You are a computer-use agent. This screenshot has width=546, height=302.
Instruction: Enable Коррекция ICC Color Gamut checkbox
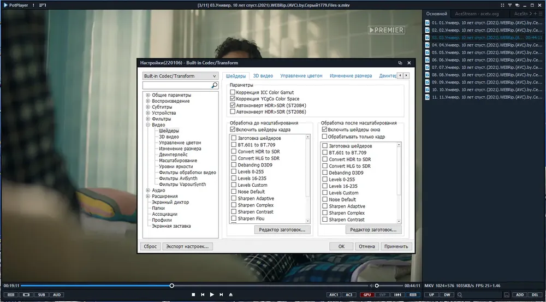point(233,92)
